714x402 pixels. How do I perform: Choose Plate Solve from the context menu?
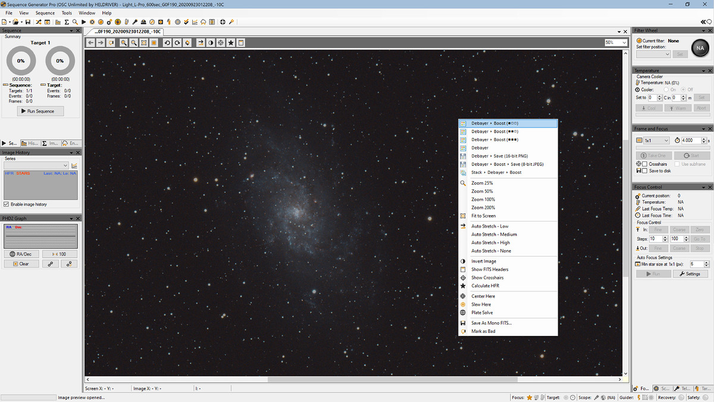(482, 313)
